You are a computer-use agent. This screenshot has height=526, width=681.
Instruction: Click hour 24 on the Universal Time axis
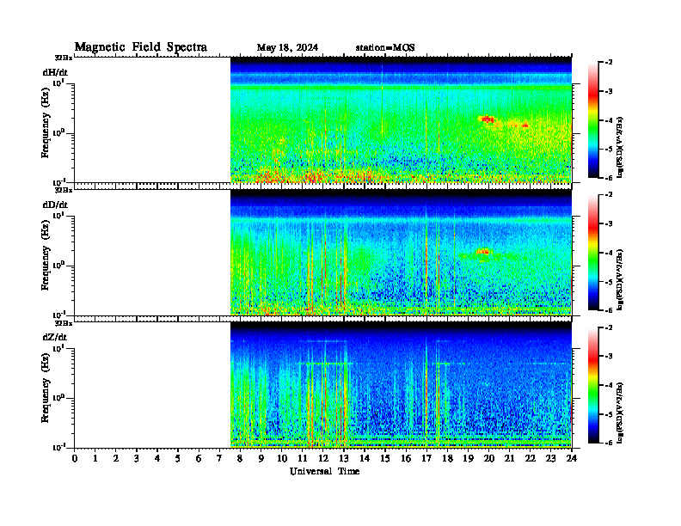tap(572, 459)
